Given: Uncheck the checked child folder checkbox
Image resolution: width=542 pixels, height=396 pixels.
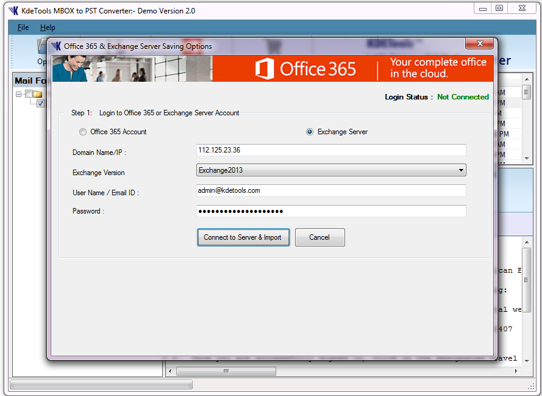Looking at the screenshot, I should [40, 103].
